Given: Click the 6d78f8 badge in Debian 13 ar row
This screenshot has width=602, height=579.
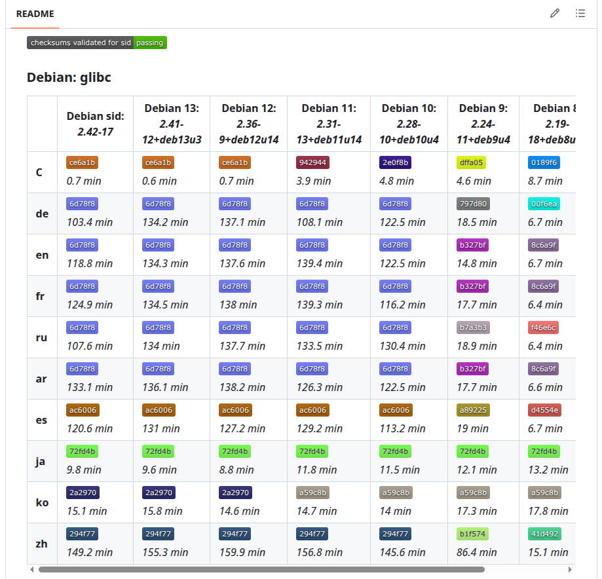Looking at the screenshot, I should pyautogui.click(x=158, y=369).
